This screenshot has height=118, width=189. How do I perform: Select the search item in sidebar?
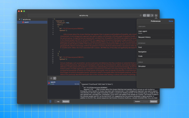32,22
